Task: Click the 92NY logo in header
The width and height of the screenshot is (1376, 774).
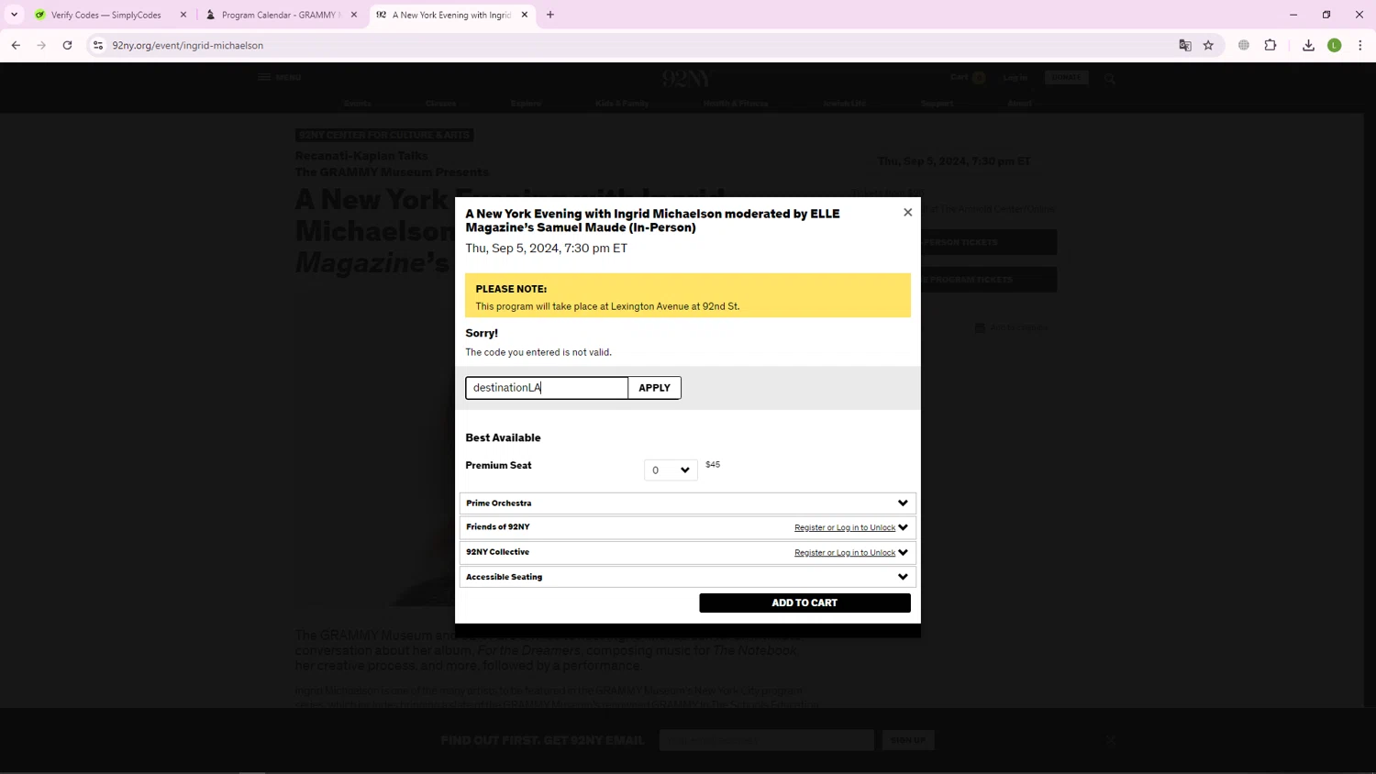Action: click(x=686, y=78)
